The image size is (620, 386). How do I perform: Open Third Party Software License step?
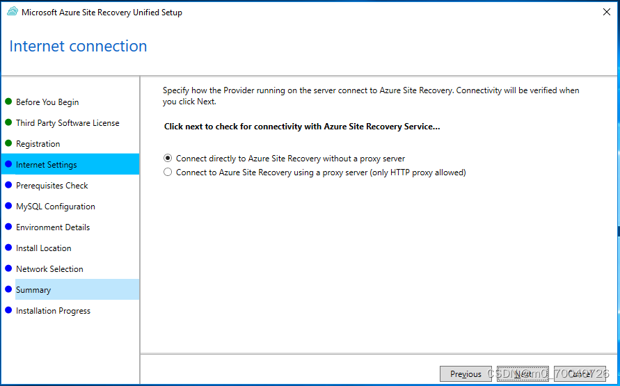pyautogui.click(x=67, y=123)
